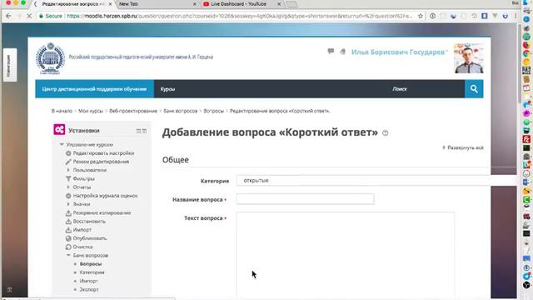533x300 pixels.
Task: Close the New Tab browser tab
Action: click(195, 4)
